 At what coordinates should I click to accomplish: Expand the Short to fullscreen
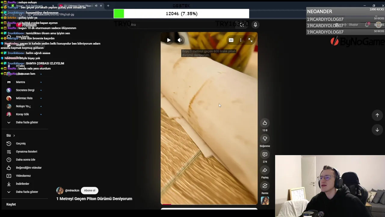point(250,40)
